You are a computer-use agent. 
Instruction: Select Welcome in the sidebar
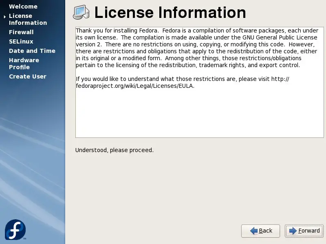tap(23, 7)
